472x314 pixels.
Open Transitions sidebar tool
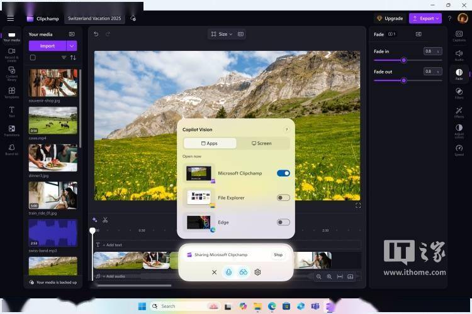pos(12,131)
